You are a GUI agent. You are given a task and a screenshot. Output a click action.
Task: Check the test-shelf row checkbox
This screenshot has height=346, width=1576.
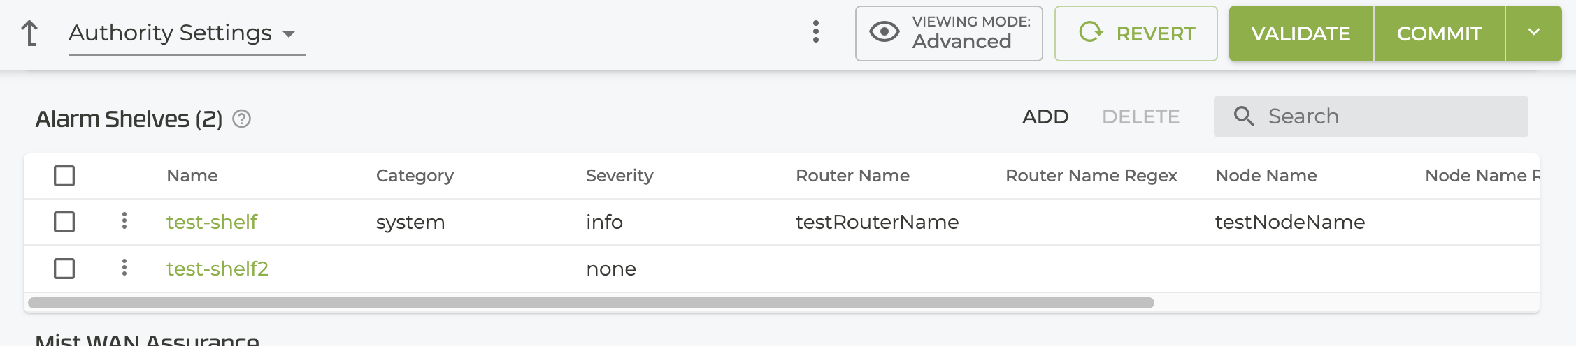coord(64,222)
